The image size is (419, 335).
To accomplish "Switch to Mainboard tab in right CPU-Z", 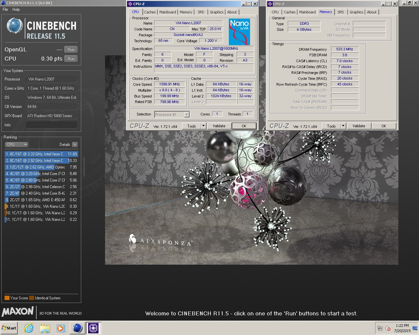I will click(307, 12).
